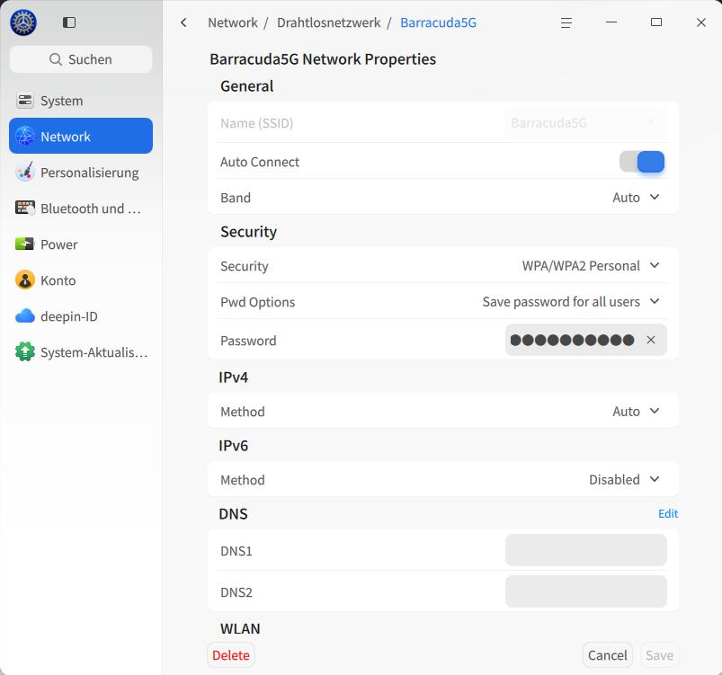Click the DNS2 input field
722x675 pixels.
[x=585, y=591]
